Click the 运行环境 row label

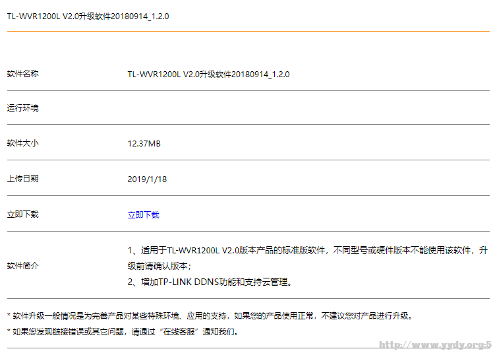[x=22, y=108]
